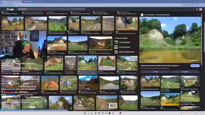Open the Google account profile avatar
Screen dimensions: 205x115
click(201, 9)
